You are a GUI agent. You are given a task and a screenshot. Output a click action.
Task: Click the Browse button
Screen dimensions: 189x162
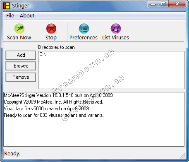click(x=21, y=66)
